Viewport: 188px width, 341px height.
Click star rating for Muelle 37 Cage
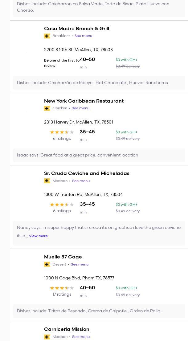[x=62, y=288]
